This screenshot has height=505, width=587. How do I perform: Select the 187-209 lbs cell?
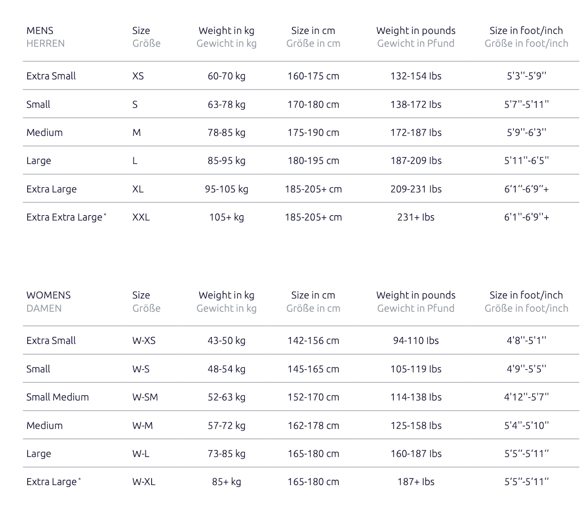pos(416,161)
